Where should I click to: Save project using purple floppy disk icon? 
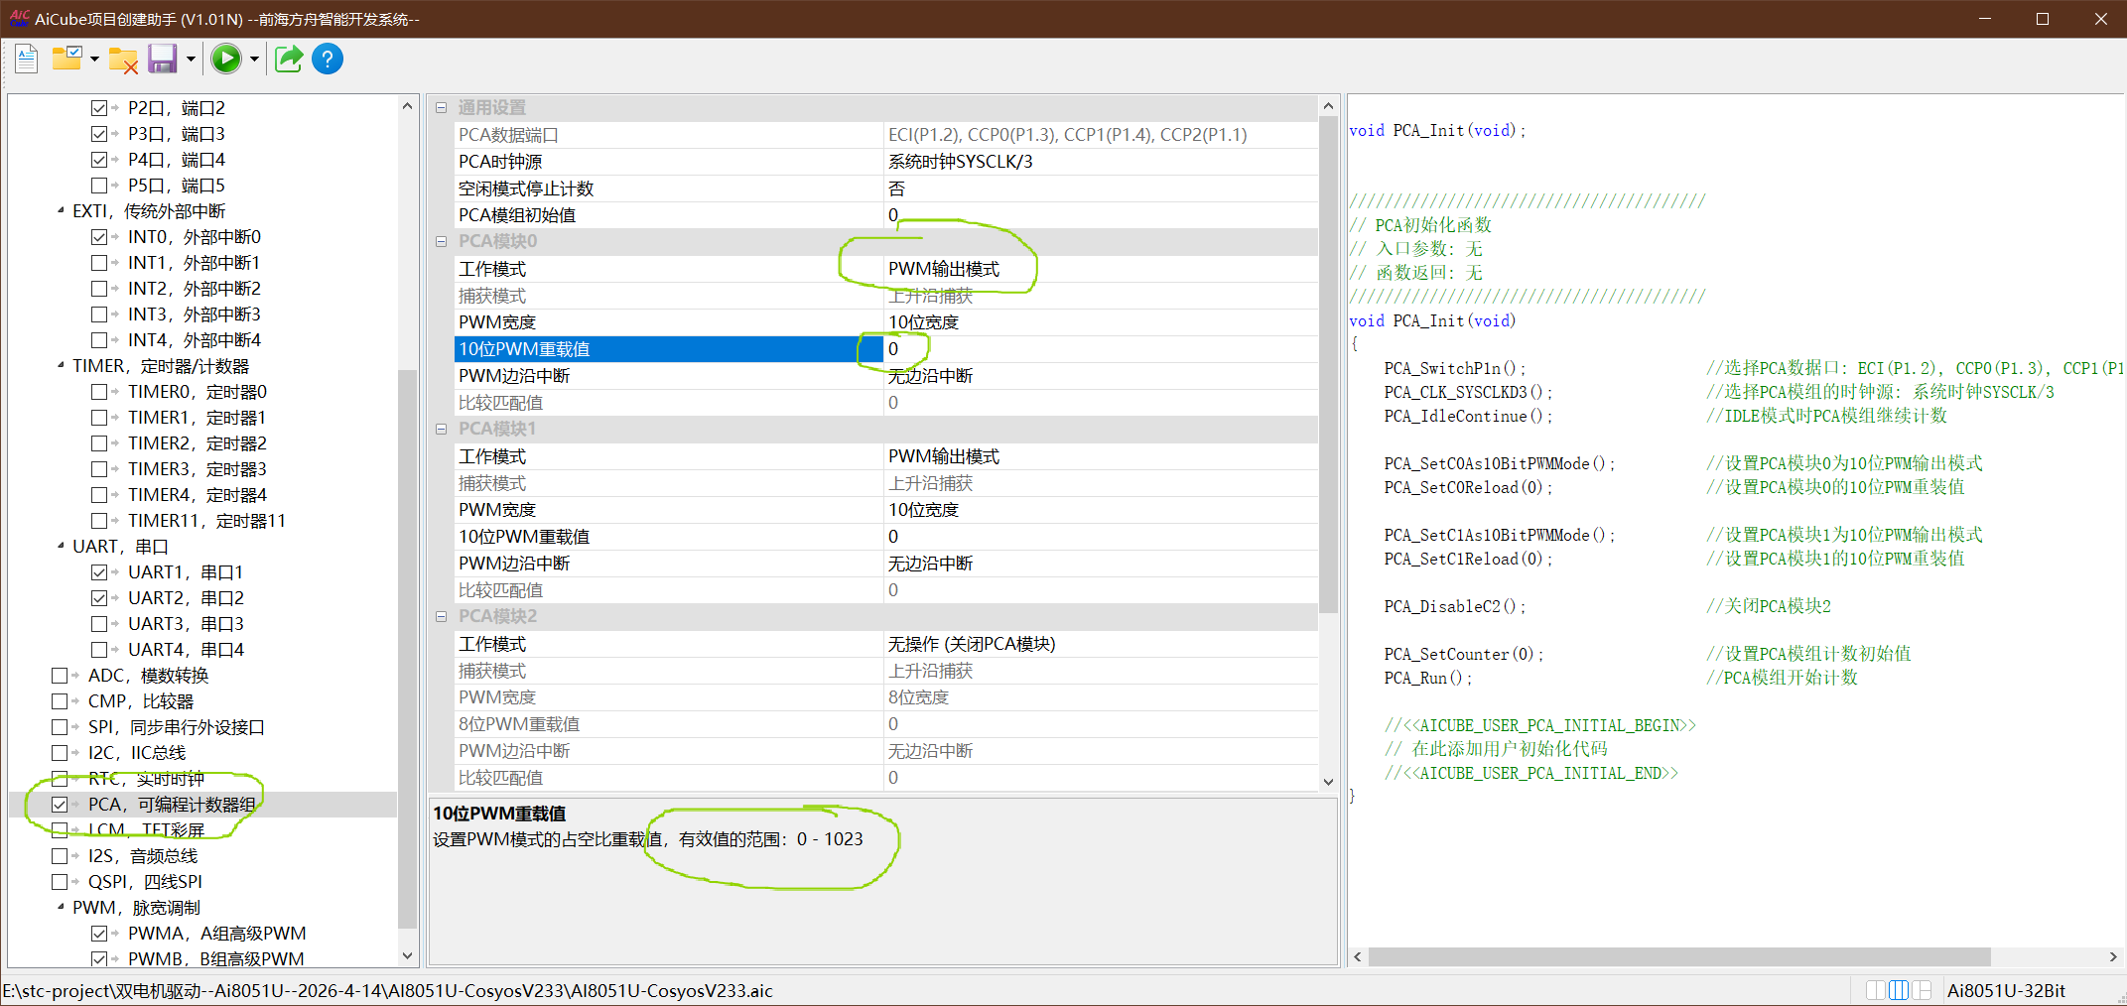point(162,60)
